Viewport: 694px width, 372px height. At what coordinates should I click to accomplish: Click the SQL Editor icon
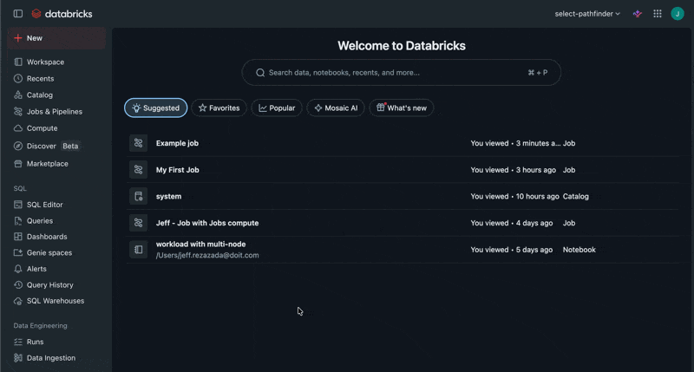click(x=18, y=205)
